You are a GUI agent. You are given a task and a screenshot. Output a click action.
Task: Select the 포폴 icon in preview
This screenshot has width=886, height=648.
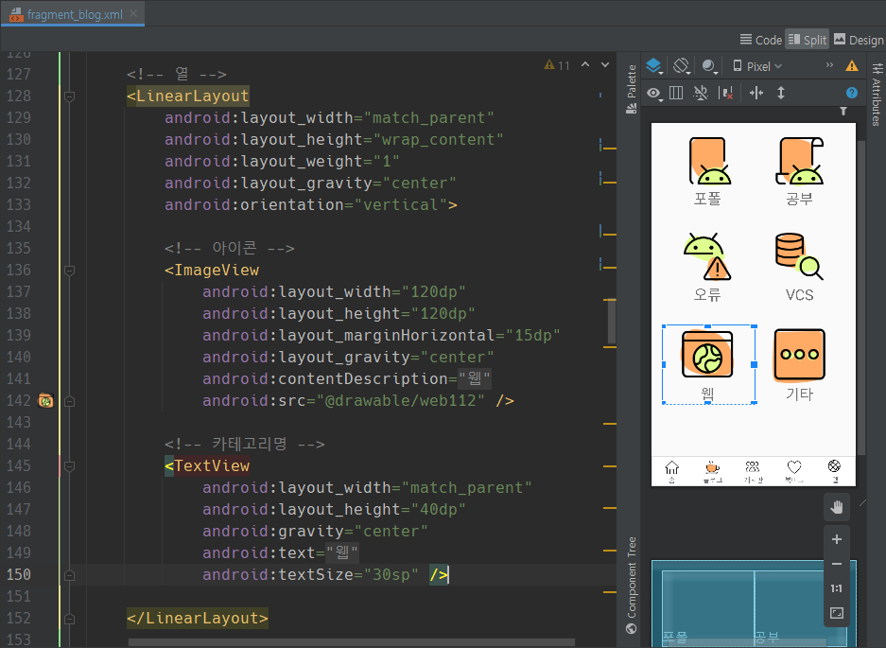pyautogui.click(x=708, y=161)
